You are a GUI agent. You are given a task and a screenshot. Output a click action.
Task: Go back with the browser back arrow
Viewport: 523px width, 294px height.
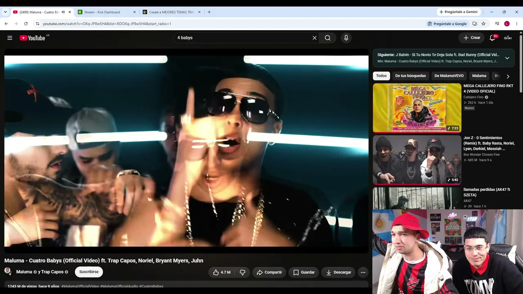pos(6,24)
